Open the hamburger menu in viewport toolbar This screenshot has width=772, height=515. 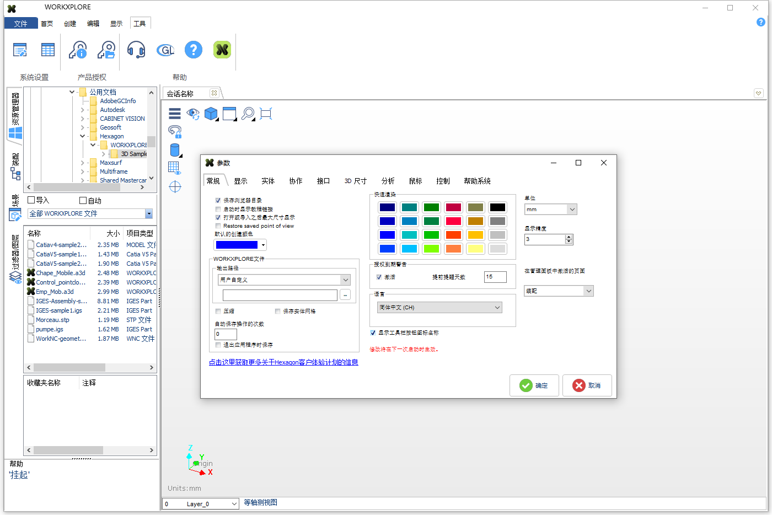[x=175, y=114]
